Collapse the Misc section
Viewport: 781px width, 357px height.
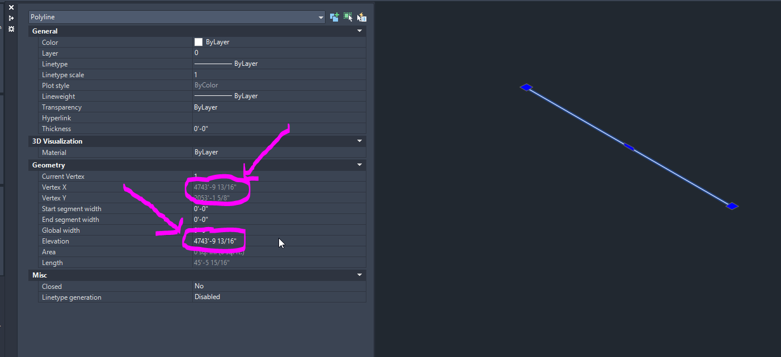tap(359, 275)
